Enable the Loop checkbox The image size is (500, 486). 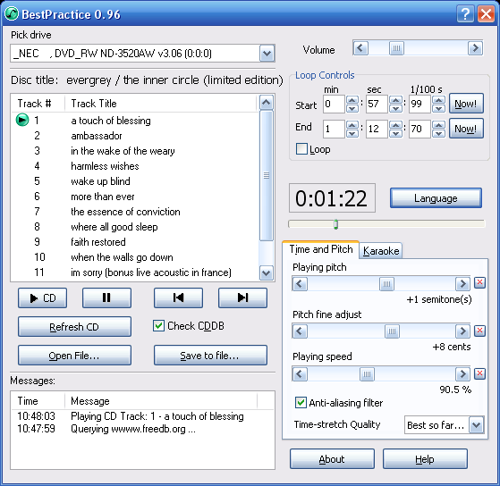click(301, 148)
